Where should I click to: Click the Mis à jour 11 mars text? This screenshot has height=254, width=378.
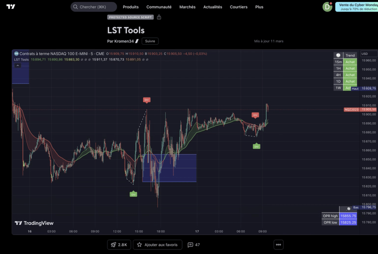(x=269, y=41)
